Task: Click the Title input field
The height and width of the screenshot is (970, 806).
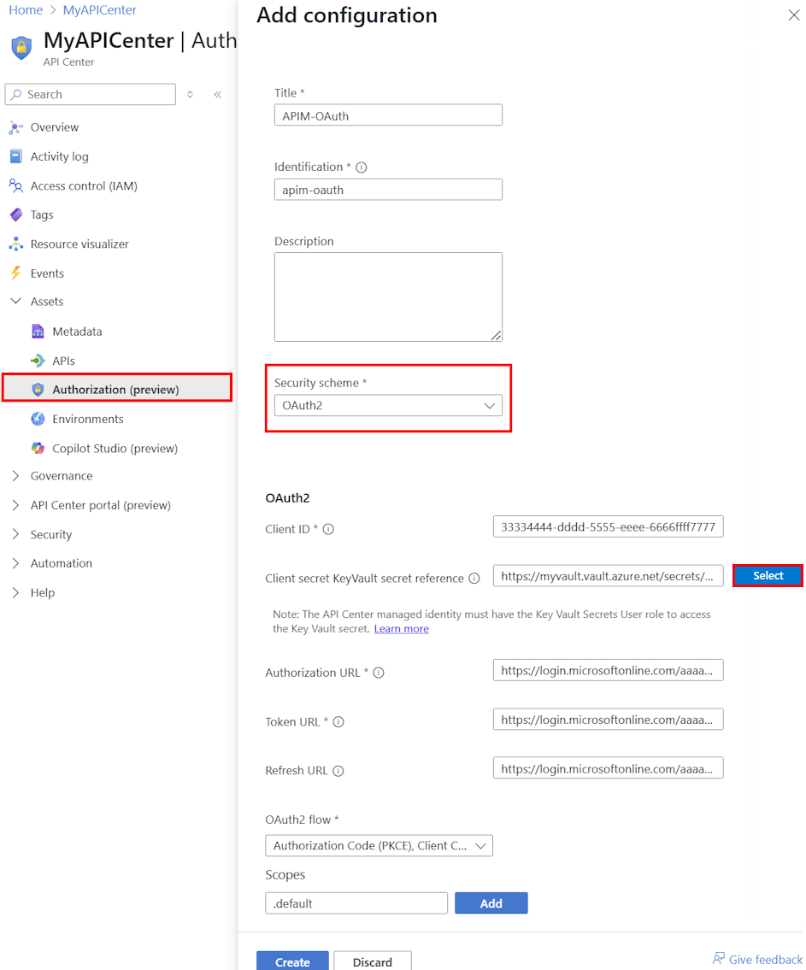Action: coord(388,115)
